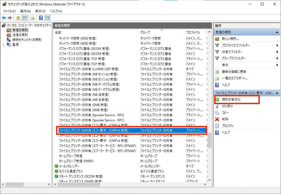Toggle console tree show/hide toolbar icon

[x=24, y=18]
